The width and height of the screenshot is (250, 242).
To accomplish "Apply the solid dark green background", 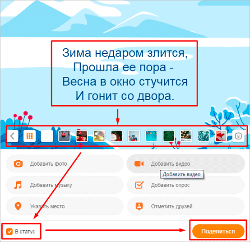I will click(168, 136).
